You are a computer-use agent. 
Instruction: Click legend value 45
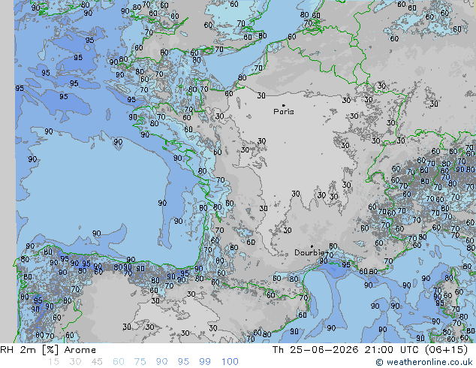coord(97,362)
